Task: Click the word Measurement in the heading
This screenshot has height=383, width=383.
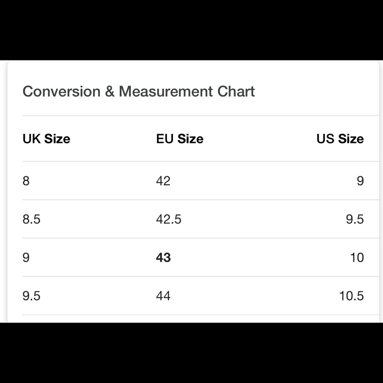Action: pos(166,92)
